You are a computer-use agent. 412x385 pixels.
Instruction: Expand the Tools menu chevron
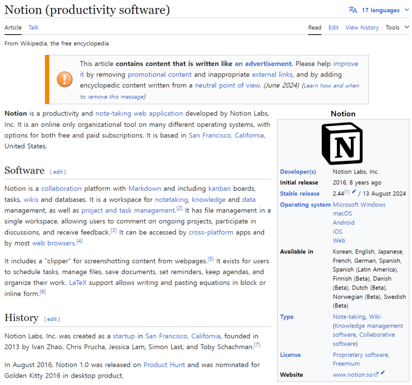click(x=407, y=27)
